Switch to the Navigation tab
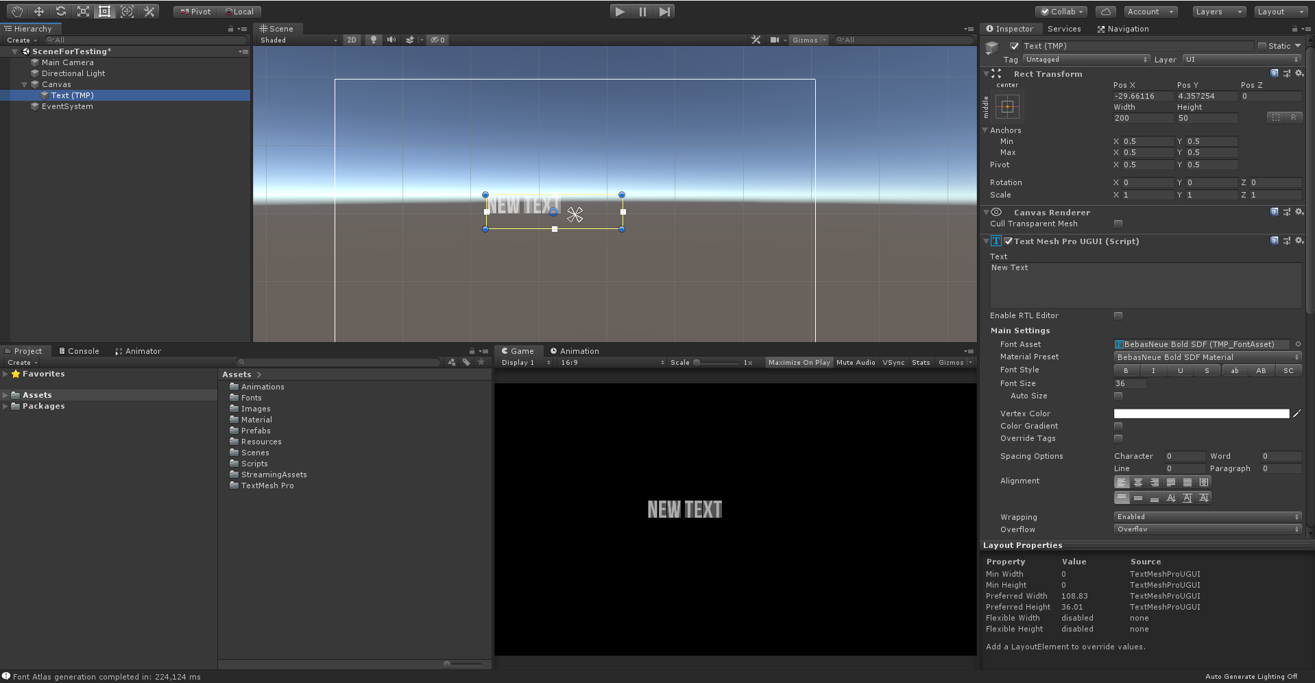Image resolution: width=1315 pixels, height=683 pixels. pyautogui.click(x=1123, y=29)
